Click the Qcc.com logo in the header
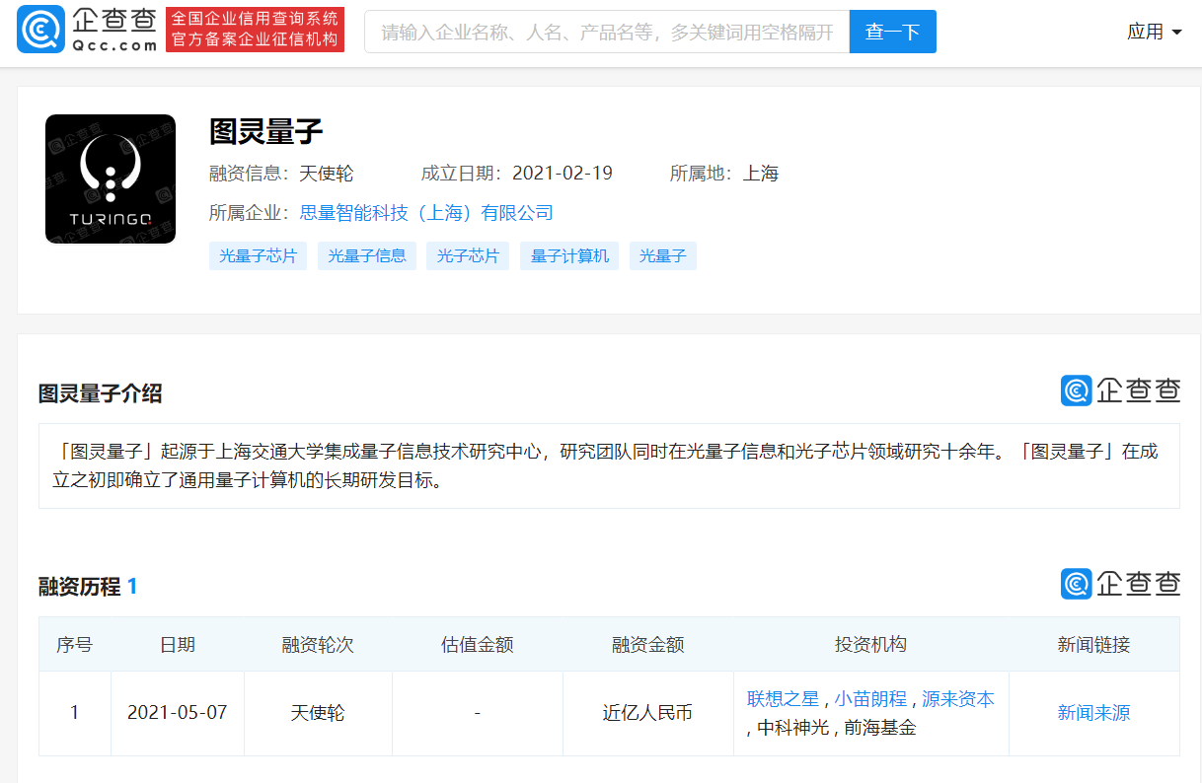The height and width of the screenshot is (783, 1202). [x=87, y=31]
